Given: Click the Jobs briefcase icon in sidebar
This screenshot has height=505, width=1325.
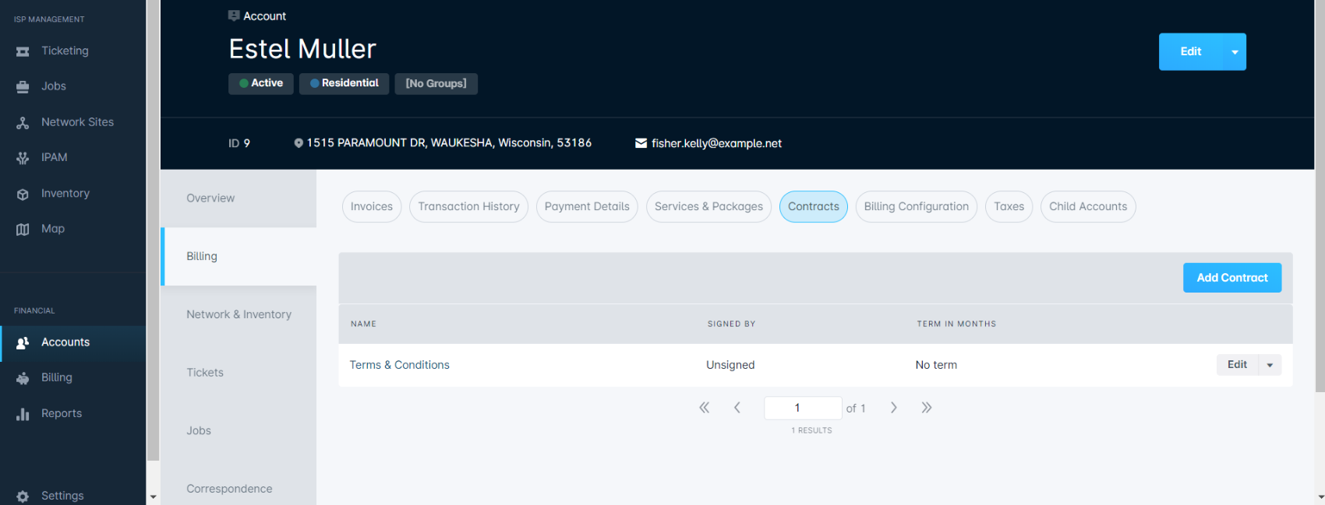Looking at the screenshot, I should tap(23, 86).
